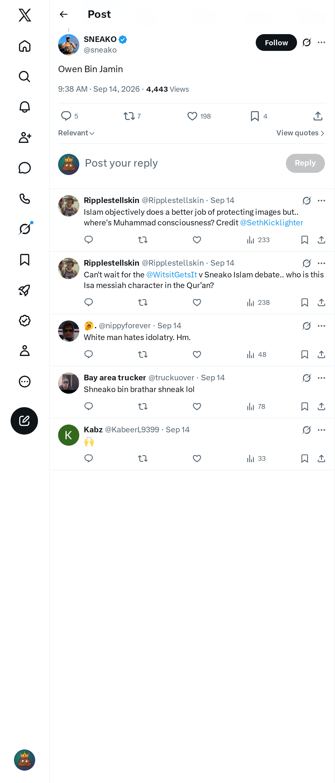This screenshot has width=335, height=783.
Task: Open Grok from the left sidebar
Action: click(x=25, y=229)
